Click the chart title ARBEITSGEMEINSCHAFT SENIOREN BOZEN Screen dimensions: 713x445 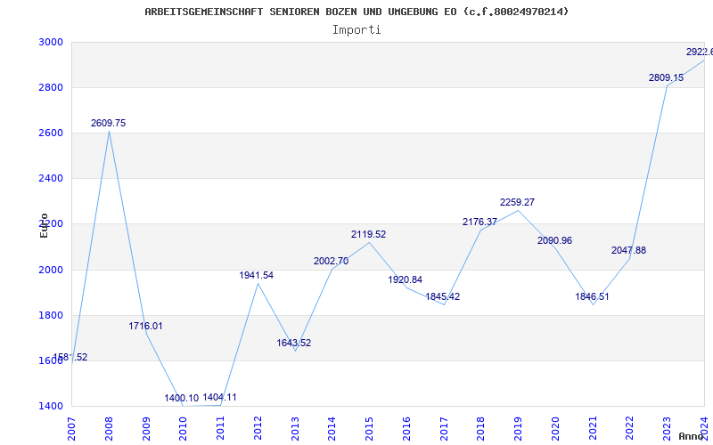pos(356,12)
